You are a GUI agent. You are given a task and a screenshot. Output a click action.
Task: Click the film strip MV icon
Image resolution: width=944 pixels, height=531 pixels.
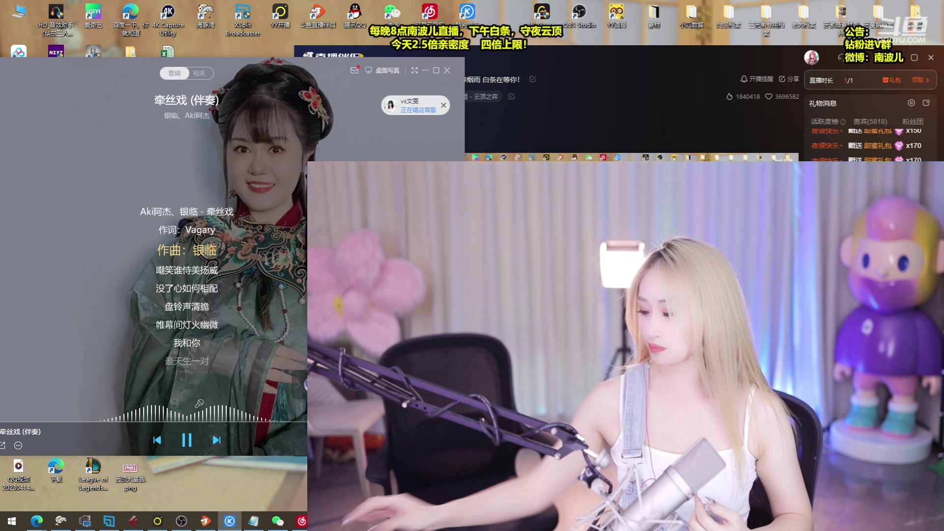tap(174, 404)
